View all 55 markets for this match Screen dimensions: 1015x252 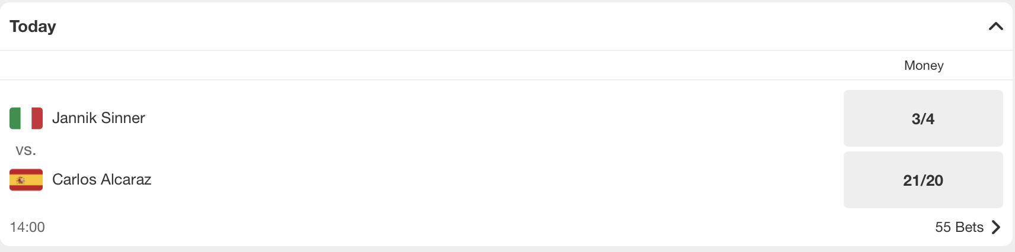click(959, 227)
